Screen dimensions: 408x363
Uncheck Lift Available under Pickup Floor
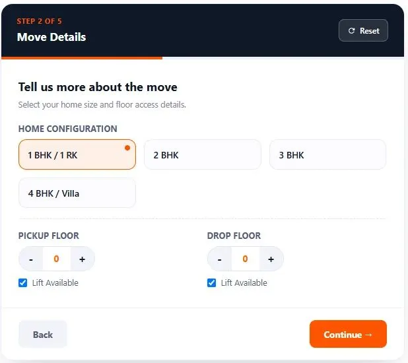coord(23,282)
